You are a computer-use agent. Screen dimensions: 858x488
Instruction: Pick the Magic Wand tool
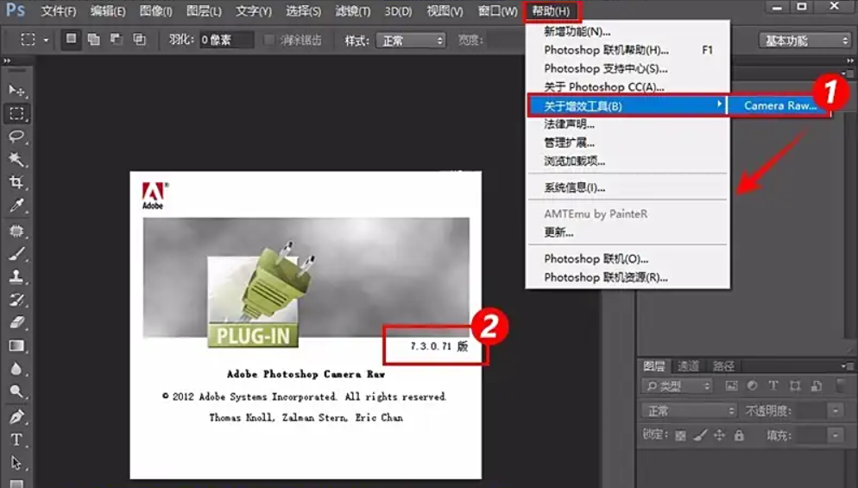[x=16, y=160]
